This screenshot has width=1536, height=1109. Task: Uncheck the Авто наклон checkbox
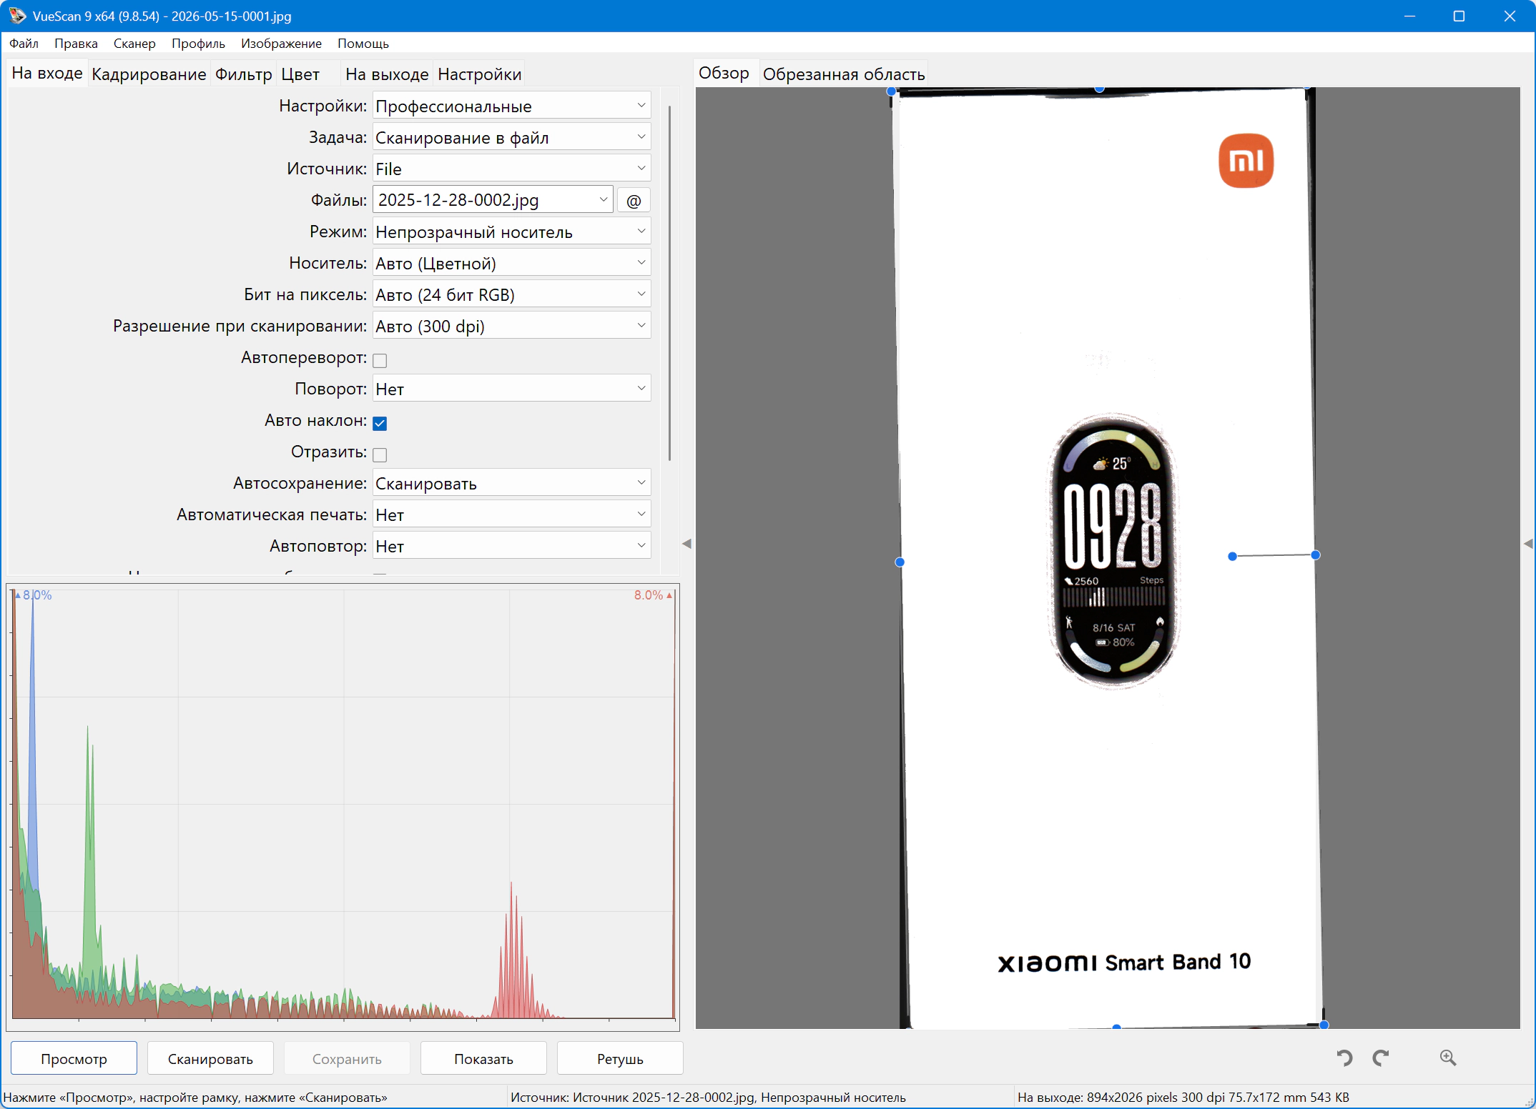click(x=380, y=423)
